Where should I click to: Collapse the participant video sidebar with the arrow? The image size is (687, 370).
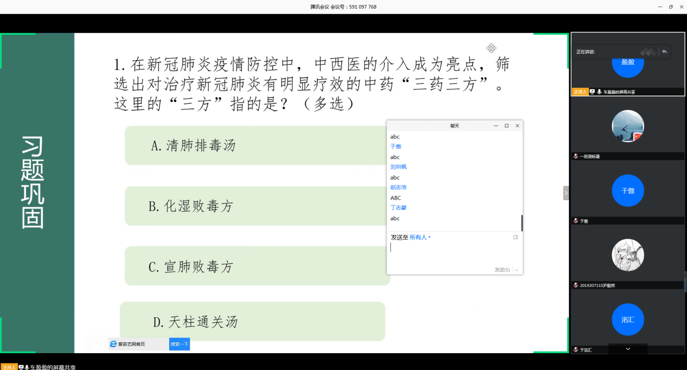566,193
